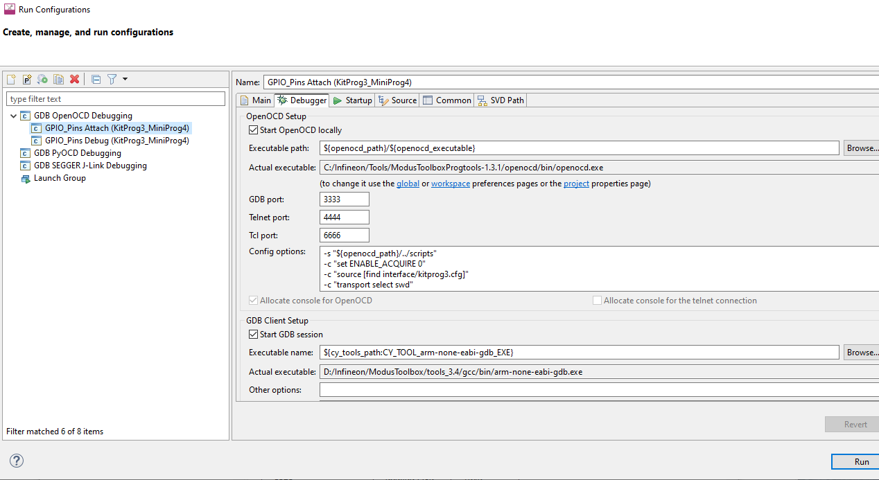
Task: Select the Launch Group item
Action: (60, 178)
